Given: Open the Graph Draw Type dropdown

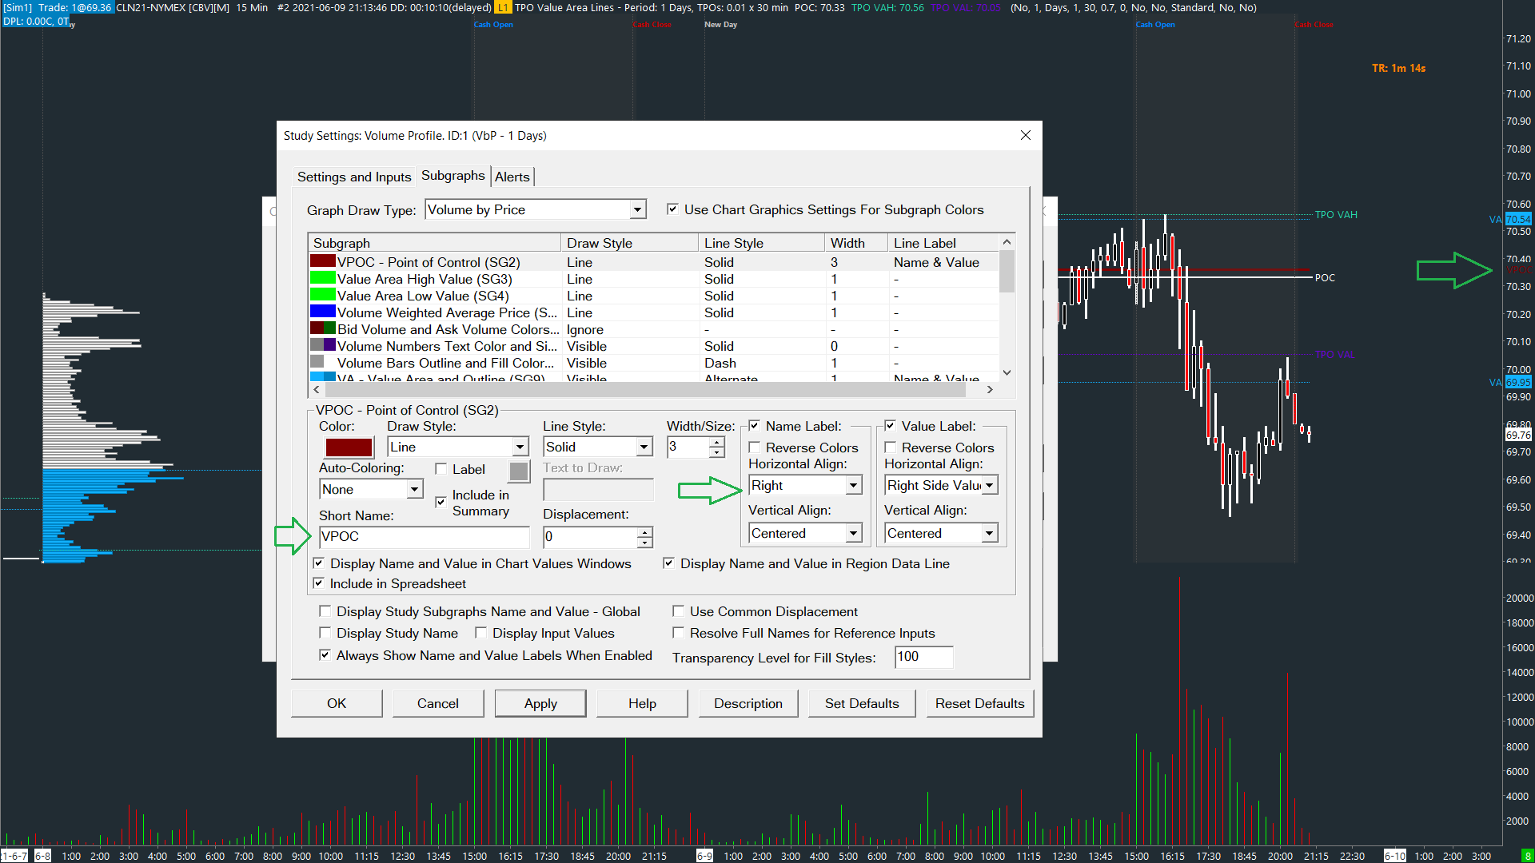Looking at the screenshot, I should coord(637,209).
